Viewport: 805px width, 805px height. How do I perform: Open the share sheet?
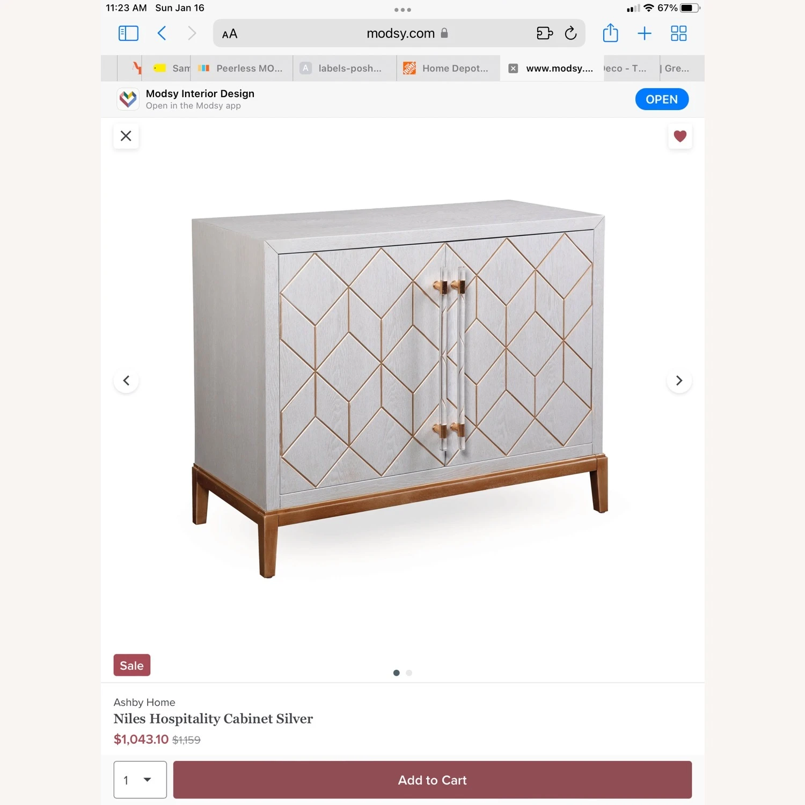610,33
